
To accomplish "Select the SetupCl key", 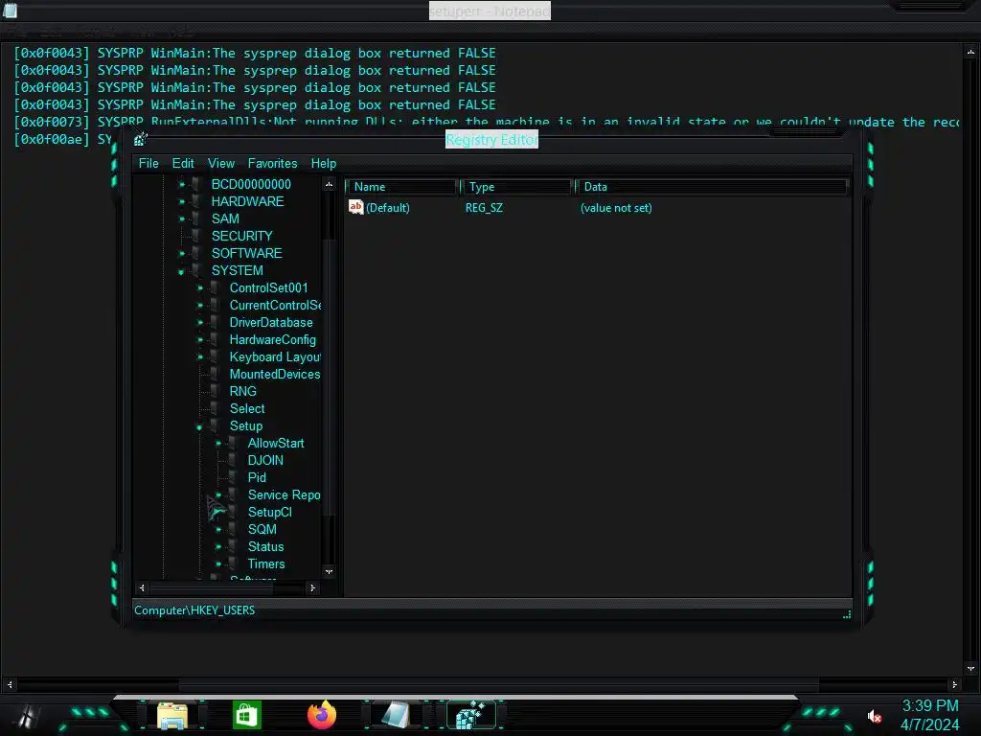I will (x=269, y=512).
